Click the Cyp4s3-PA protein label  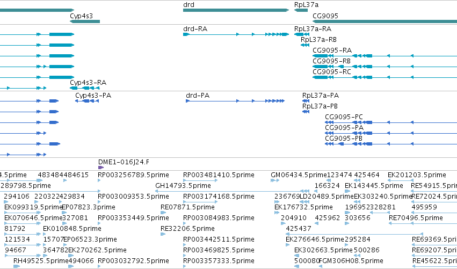click(x=93, y=96)
